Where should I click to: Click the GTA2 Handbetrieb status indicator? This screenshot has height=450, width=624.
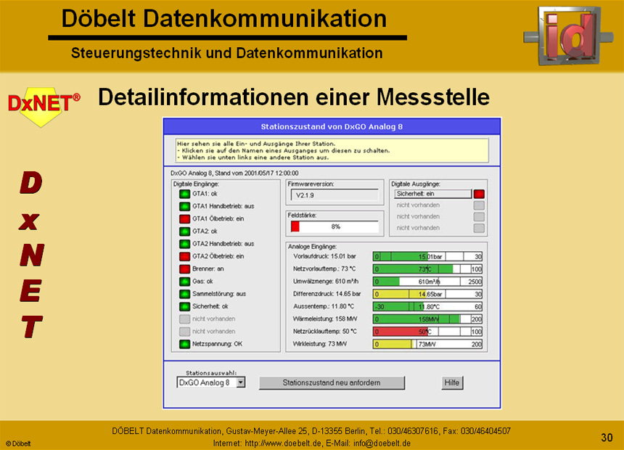pos(184,244)
